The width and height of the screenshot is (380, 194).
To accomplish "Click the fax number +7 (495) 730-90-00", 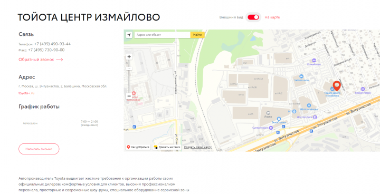I will pyautogui.click(x=46, y=50).
